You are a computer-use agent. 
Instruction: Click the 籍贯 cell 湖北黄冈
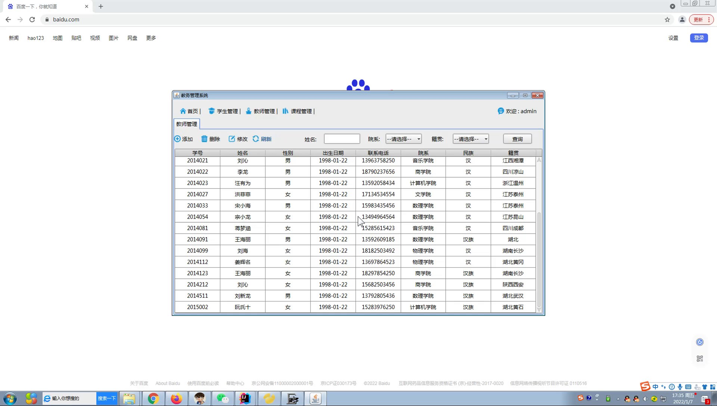[x=513, y=262]
